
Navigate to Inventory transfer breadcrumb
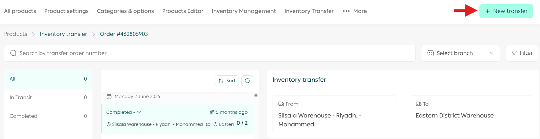click(63, 34)
